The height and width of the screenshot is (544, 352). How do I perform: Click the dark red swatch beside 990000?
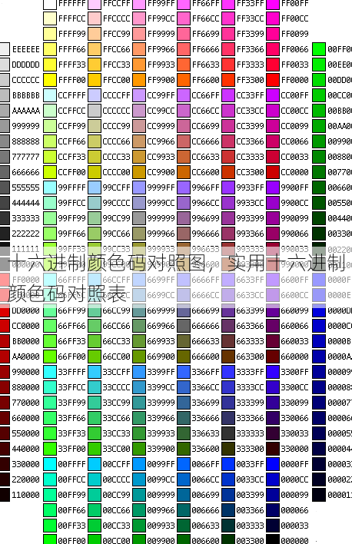click(5, 372)
